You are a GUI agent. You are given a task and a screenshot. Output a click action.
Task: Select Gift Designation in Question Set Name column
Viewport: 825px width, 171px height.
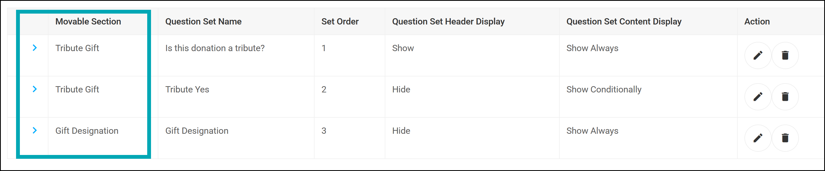(197, 131)
